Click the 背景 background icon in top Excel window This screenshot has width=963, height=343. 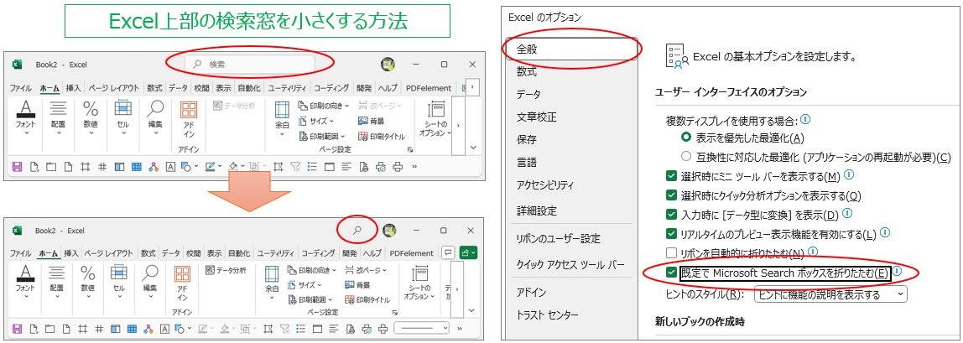coord(363,121)
